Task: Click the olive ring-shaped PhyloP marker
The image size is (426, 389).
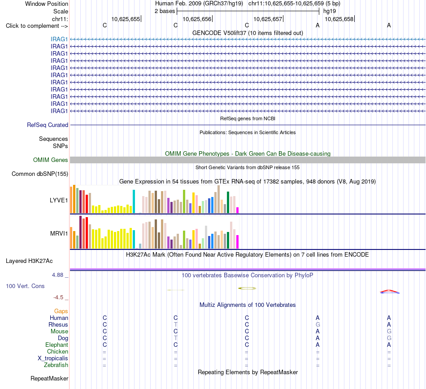Action: pos(247,288)
